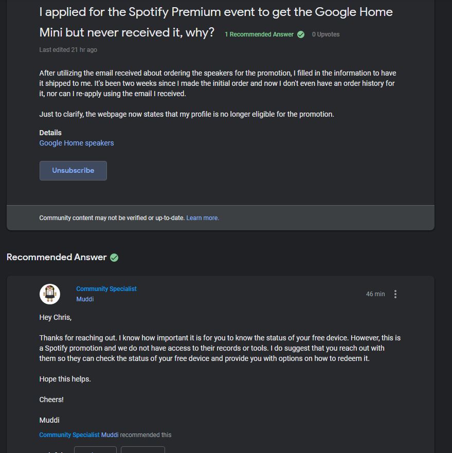Click the 46 min timestamp
Image resolution: width=452 pixels, height=453 pixels.
point(375,294)
